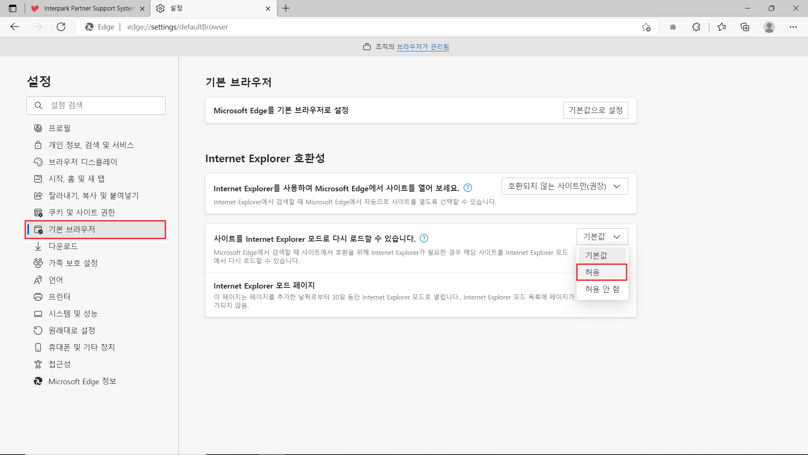The width and height of the screenshot is (808, 455).
Task: Select 허용 option in dropdown list
Action: click(601, 272)
